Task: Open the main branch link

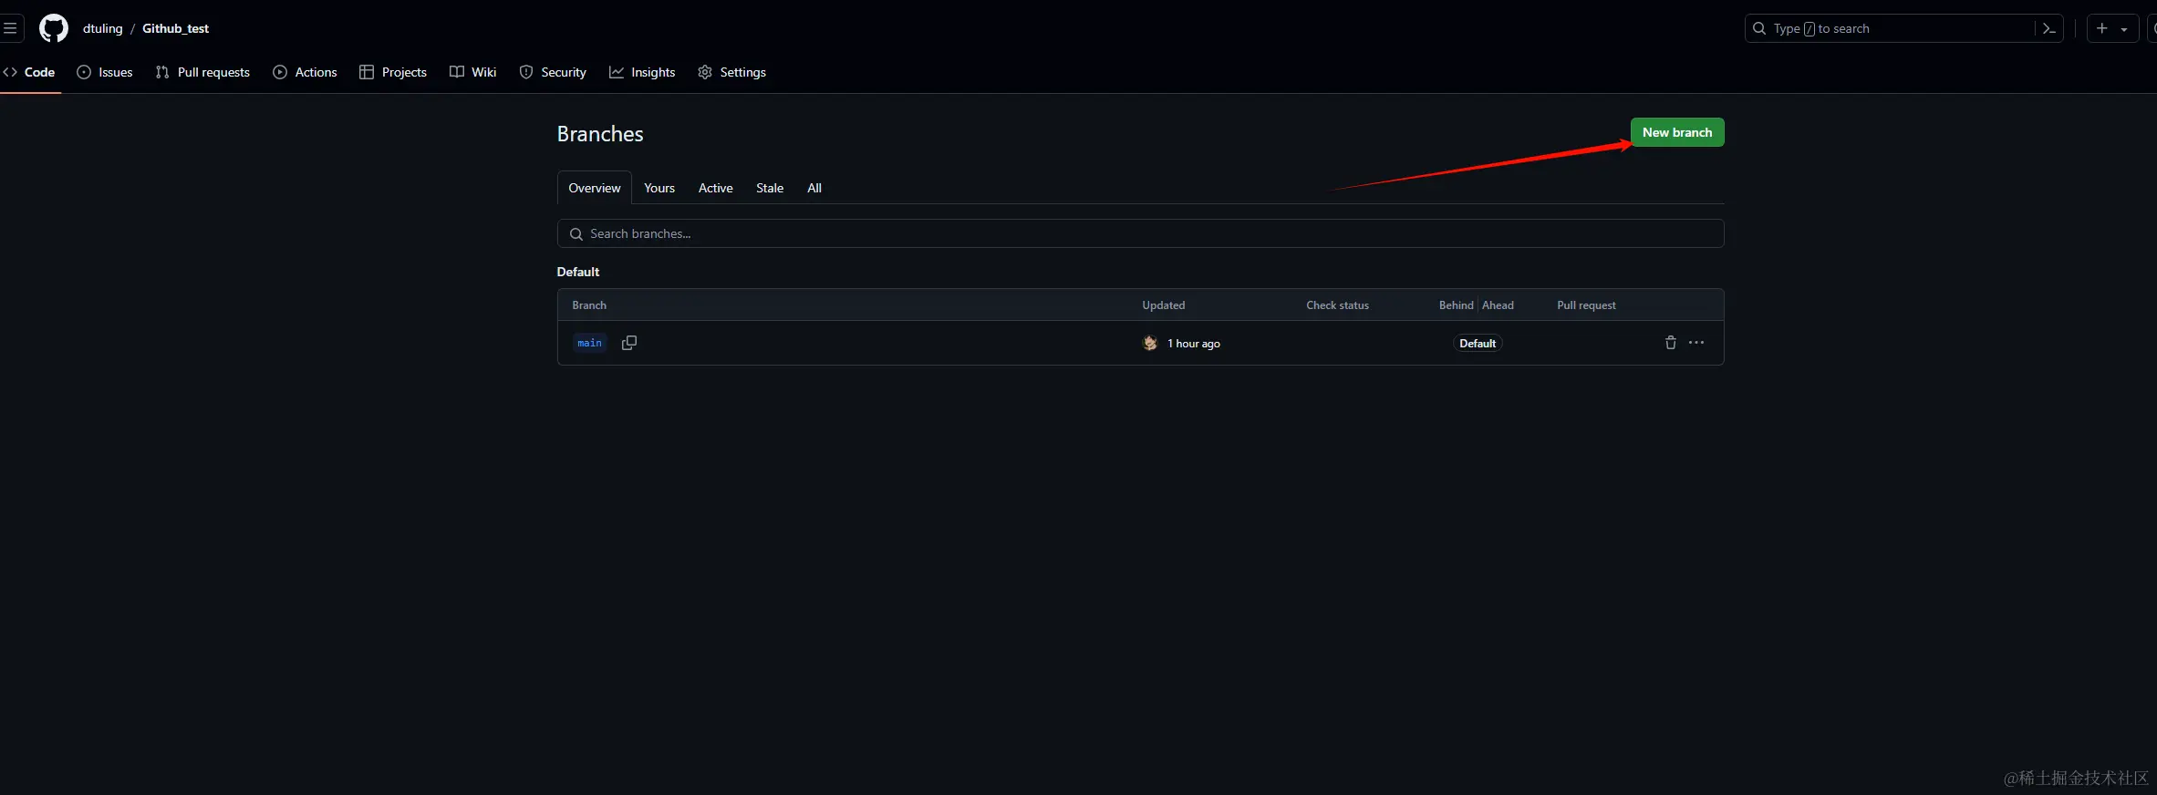Action: 590,343
